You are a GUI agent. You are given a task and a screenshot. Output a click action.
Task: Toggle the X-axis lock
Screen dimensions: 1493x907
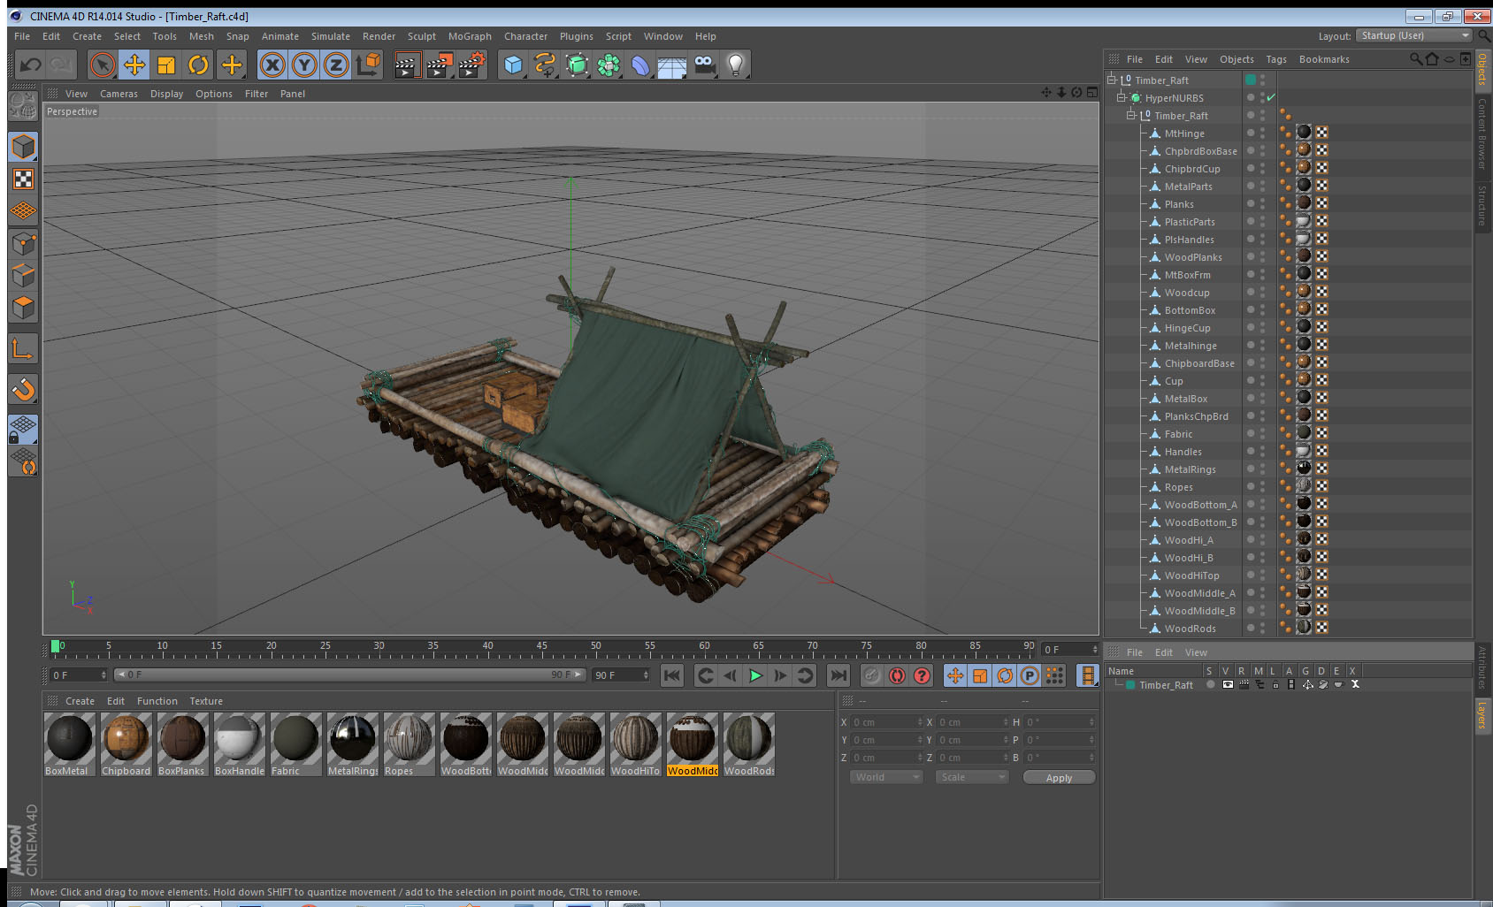(272, 65)
